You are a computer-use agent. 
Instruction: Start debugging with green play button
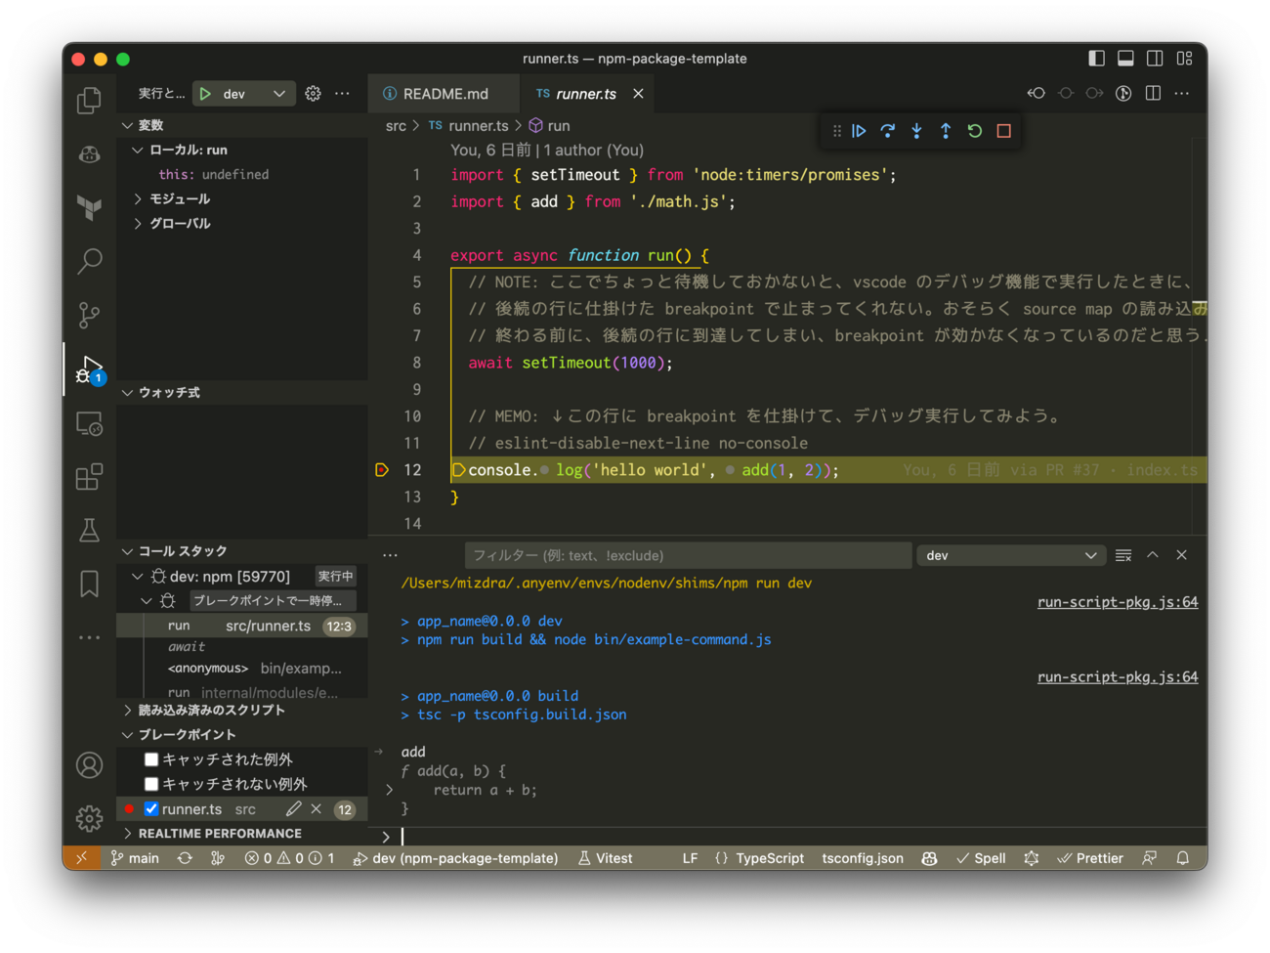[205, 94]
